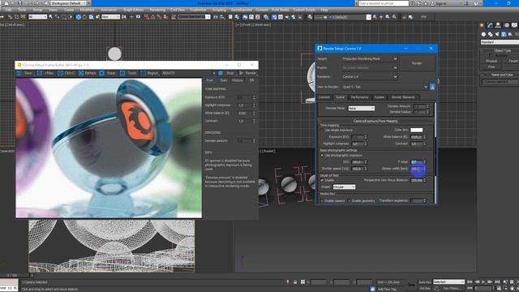This screenshot has height=292, width=519.
Task: Switch to Common tab in Render Setup
Action: (324, 97)
